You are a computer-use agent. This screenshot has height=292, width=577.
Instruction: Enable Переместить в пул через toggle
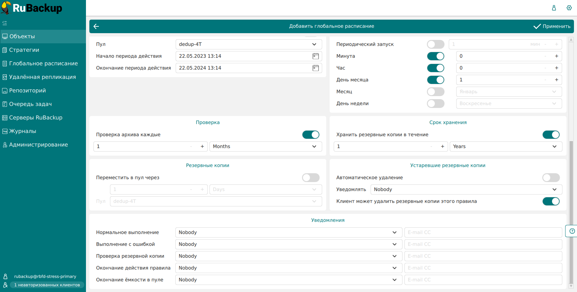(311, 178)
